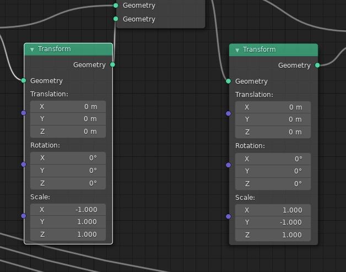346x272 pixels.
Task: Select Rotation Z field in left Transform
Action: (68, 183)
